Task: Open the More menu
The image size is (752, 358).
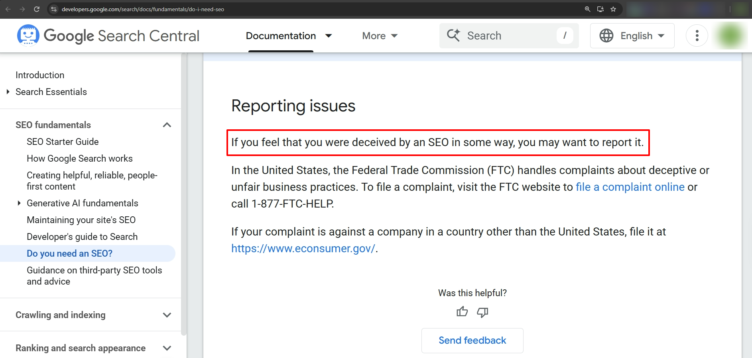Action: (380, 36)
